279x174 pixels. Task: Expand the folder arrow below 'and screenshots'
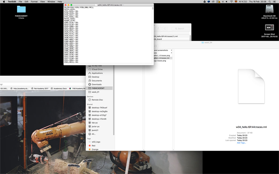pos(171,53)
